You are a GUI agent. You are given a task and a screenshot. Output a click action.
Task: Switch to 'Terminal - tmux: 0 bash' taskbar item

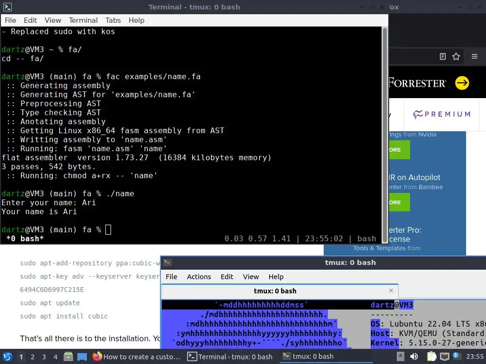tap(230, 356)
